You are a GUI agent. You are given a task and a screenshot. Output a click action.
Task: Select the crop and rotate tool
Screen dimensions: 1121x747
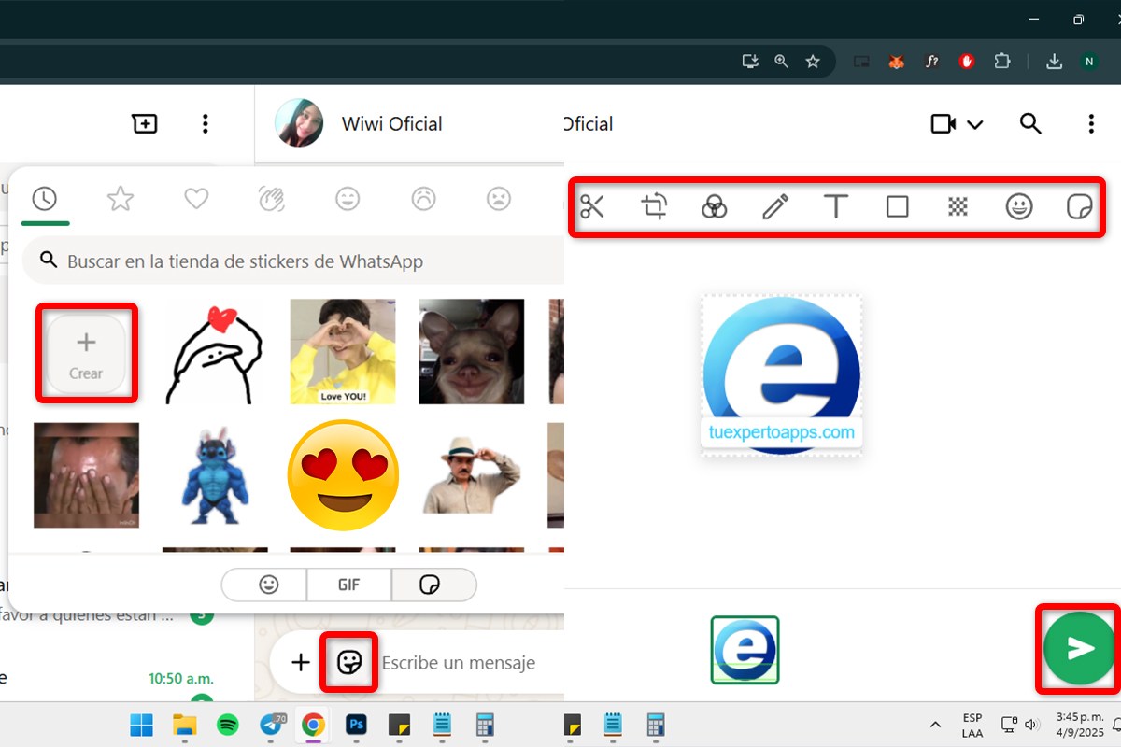point(654,206)
